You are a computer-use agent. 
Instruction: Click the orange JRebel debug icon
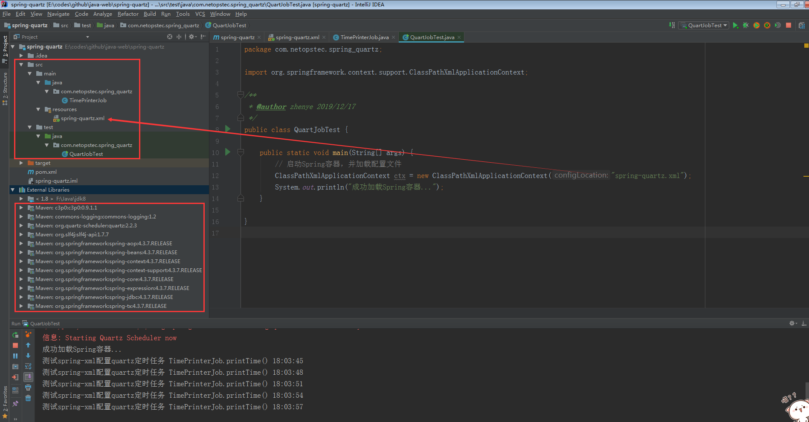[x=767, y=26]
